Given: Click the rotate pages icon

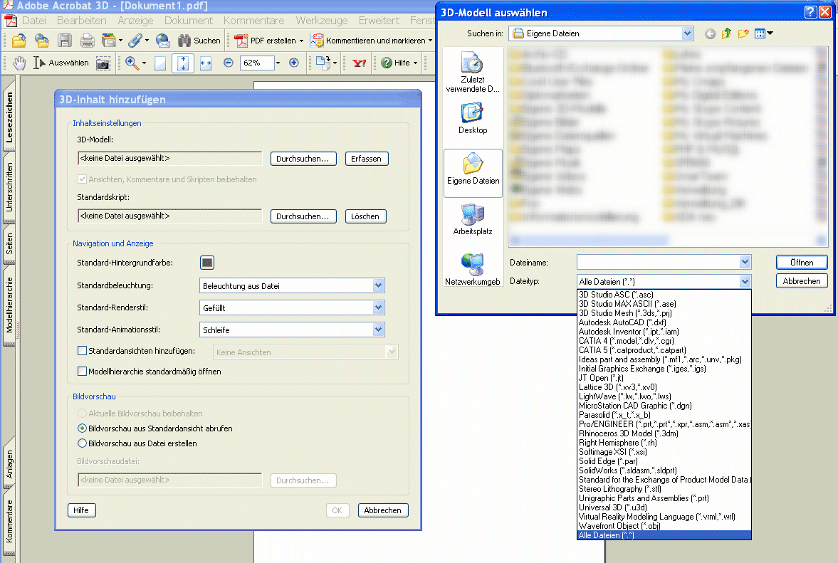Looking at the screenshot, I should pyautogui.click(x=323, y=63).
